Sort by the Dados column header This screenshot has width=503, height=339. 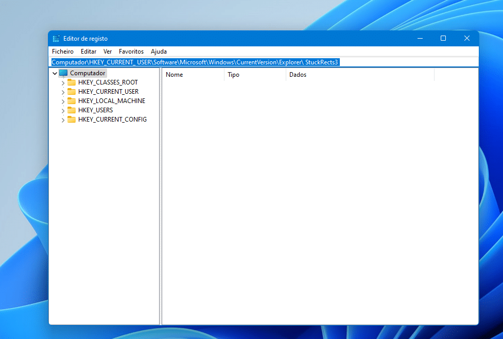(x=360, y=75)
